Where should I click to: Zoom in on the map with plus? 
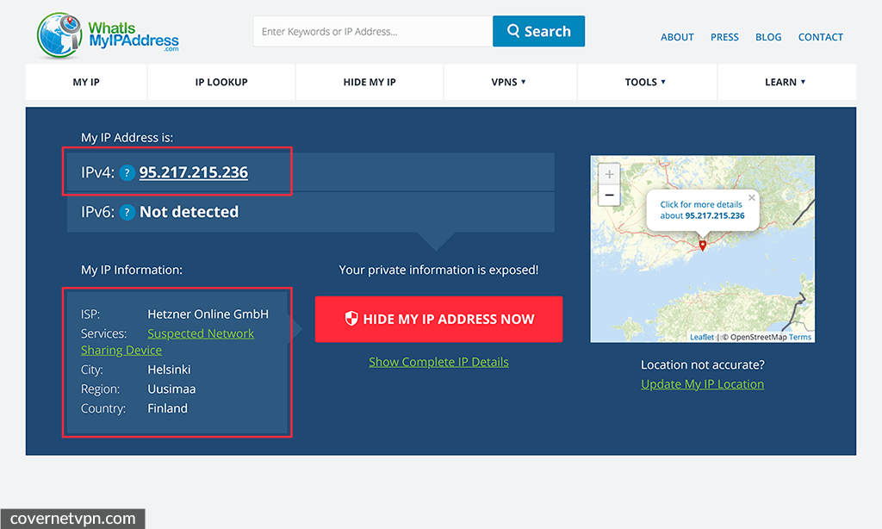point(609,174)
